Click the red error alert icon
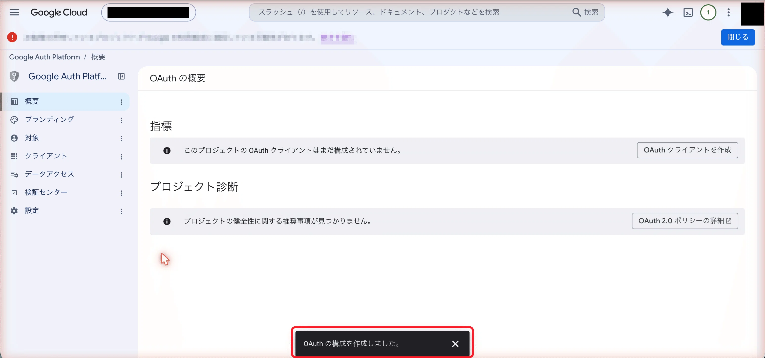 coord(12,37)
